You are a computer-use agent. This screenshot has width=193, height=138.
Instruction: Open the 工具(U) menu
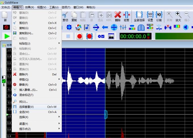(54, 7)
